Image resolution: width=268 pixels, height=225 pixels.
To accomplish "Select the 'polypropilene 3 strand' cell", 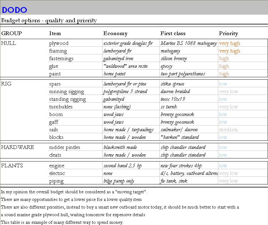I will [x=125, y=92].
